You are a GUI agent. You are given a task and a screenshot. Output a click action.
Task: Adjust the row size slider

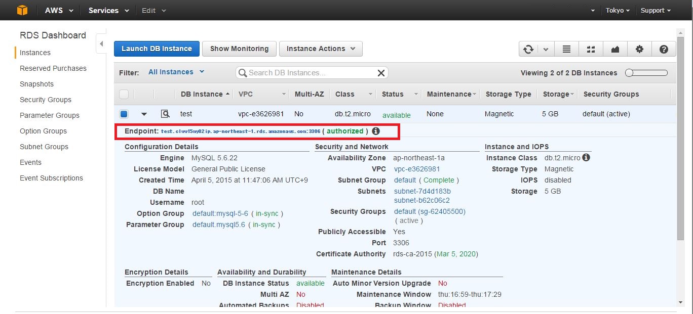[646, 73]
